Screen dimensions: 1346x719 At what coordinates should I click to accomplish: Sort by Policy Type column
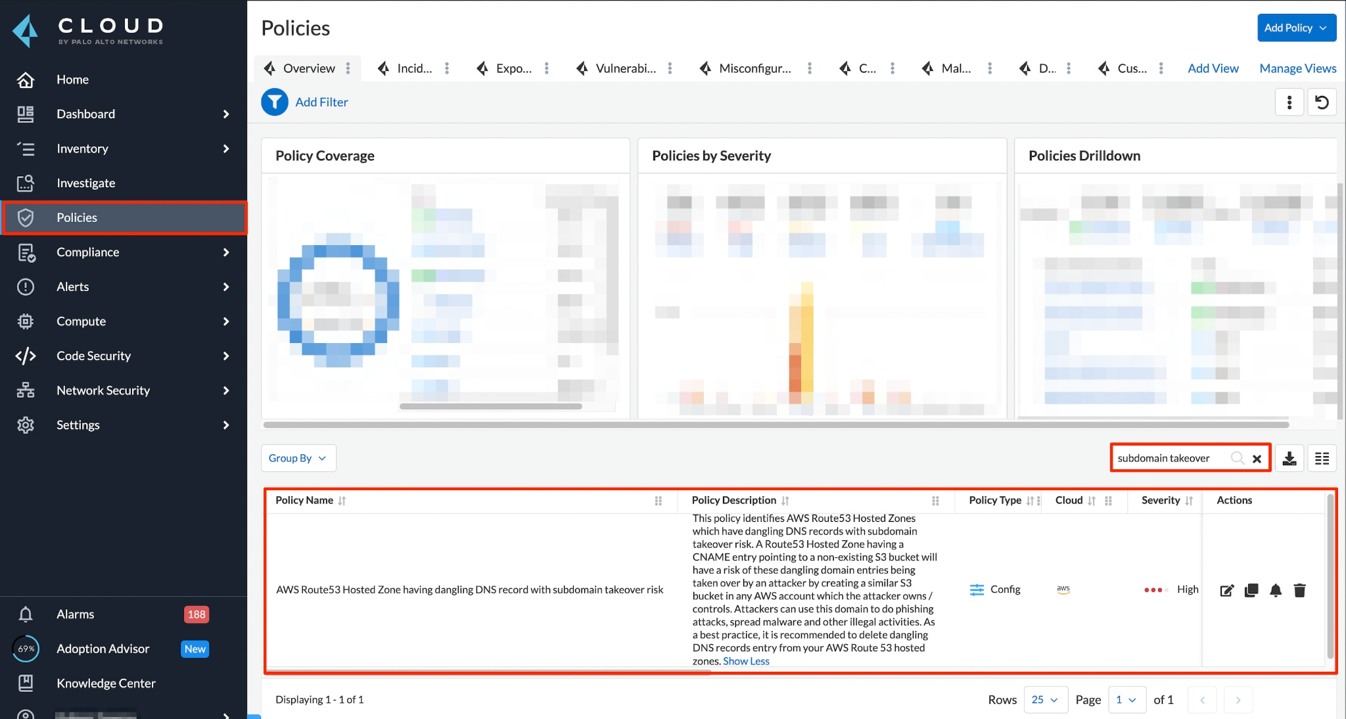click(1029, 501)
